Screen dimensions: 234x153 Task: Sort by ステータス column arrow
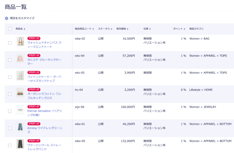(112, 29)
